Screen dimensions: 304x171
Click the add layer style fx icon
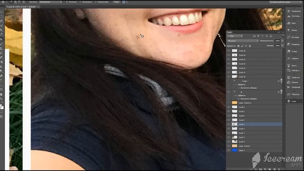point(256,170)
